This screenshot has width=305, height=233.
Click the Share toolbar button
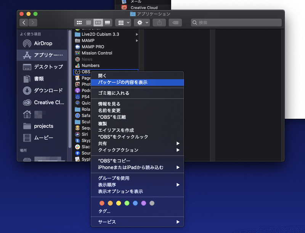159,23
